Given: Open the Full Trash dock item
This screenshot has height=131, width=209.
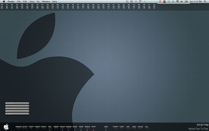Looking at the screenshot, I should click(147, 127).
